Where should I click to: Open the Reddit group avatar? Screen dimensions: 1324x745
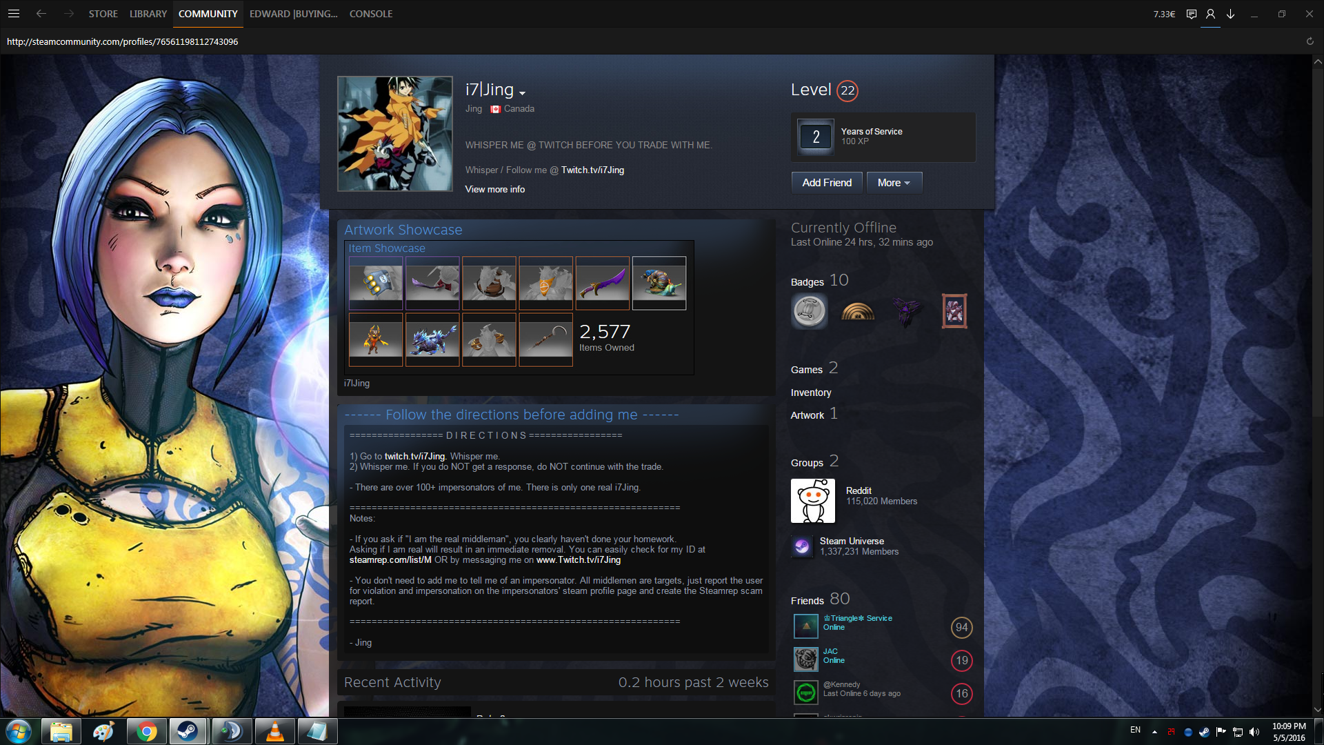[x=812, y=501]
